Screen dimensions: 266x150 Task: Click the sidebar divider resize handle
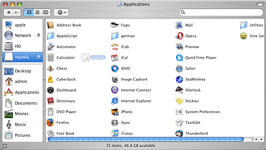pyautogui.click(x=44, y=80)
